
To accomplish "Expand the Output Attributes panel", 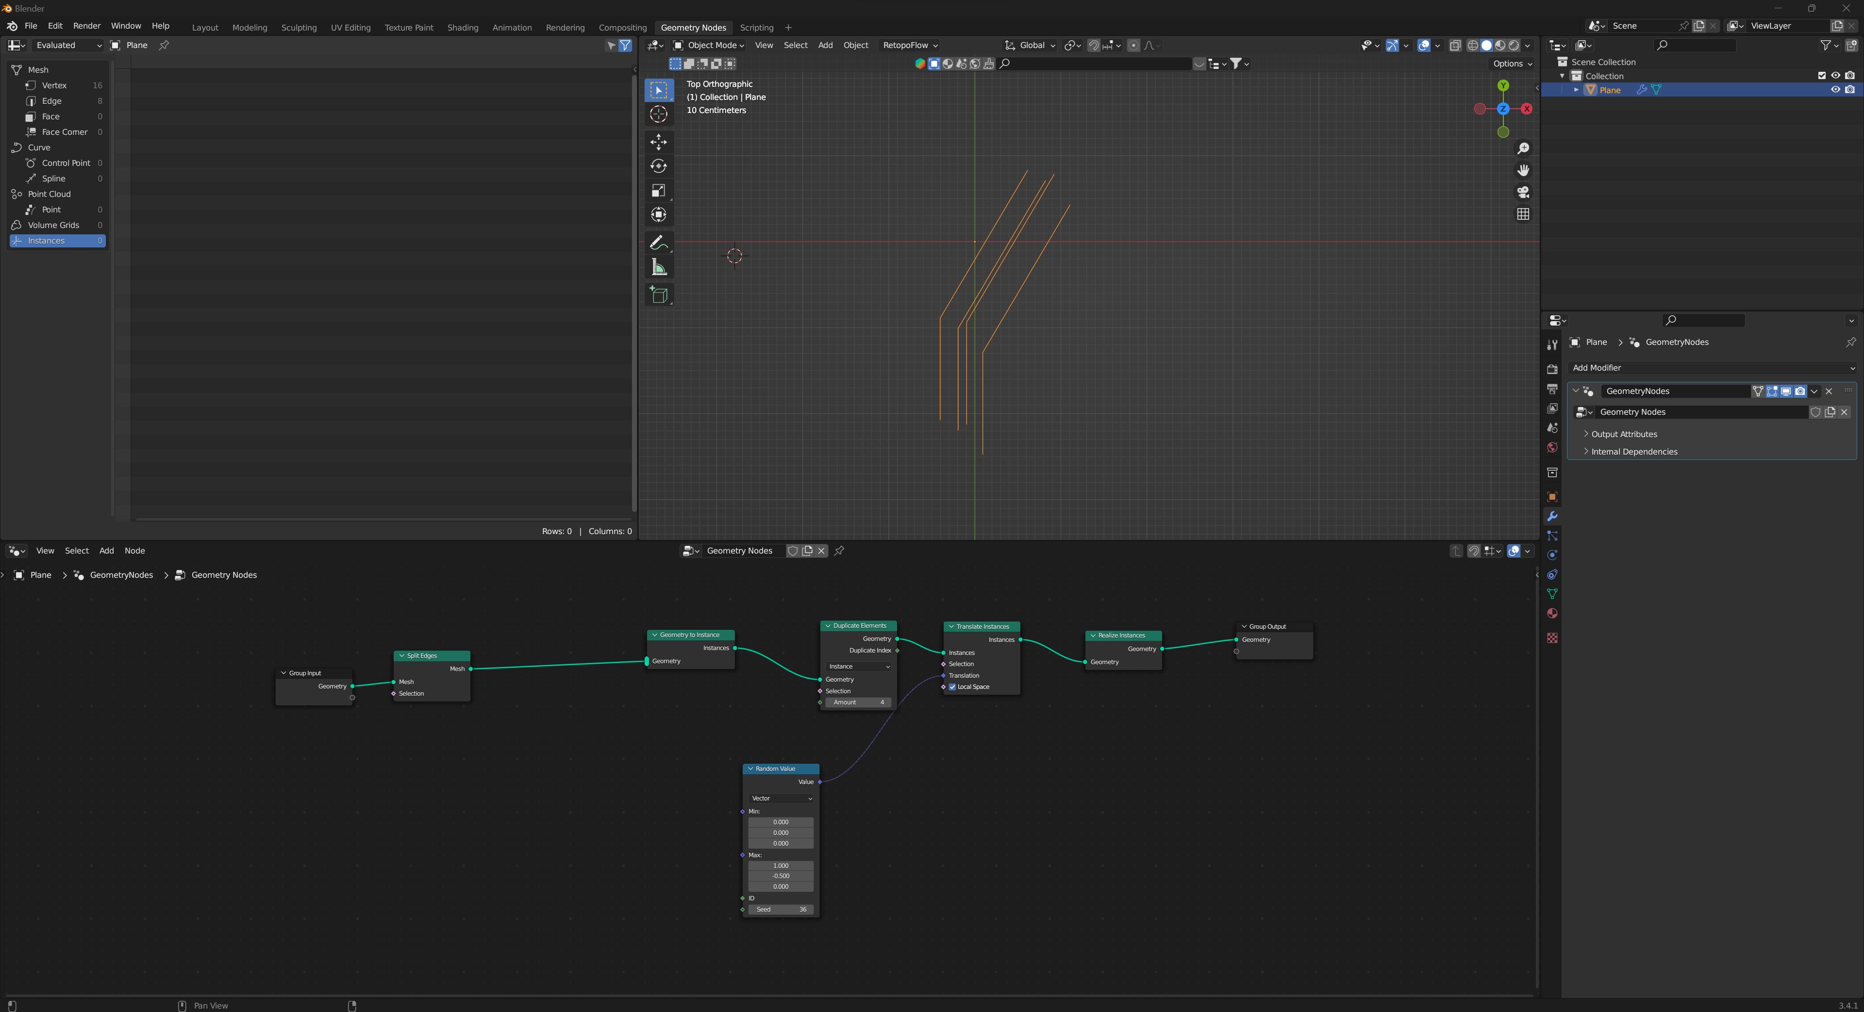I will pos(1623,434).
